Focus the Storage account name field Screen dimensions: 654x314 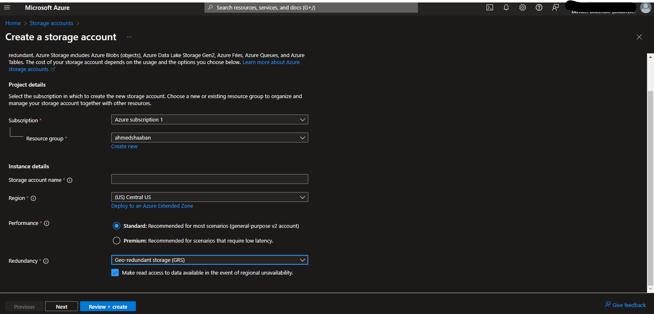pos(210,179)
